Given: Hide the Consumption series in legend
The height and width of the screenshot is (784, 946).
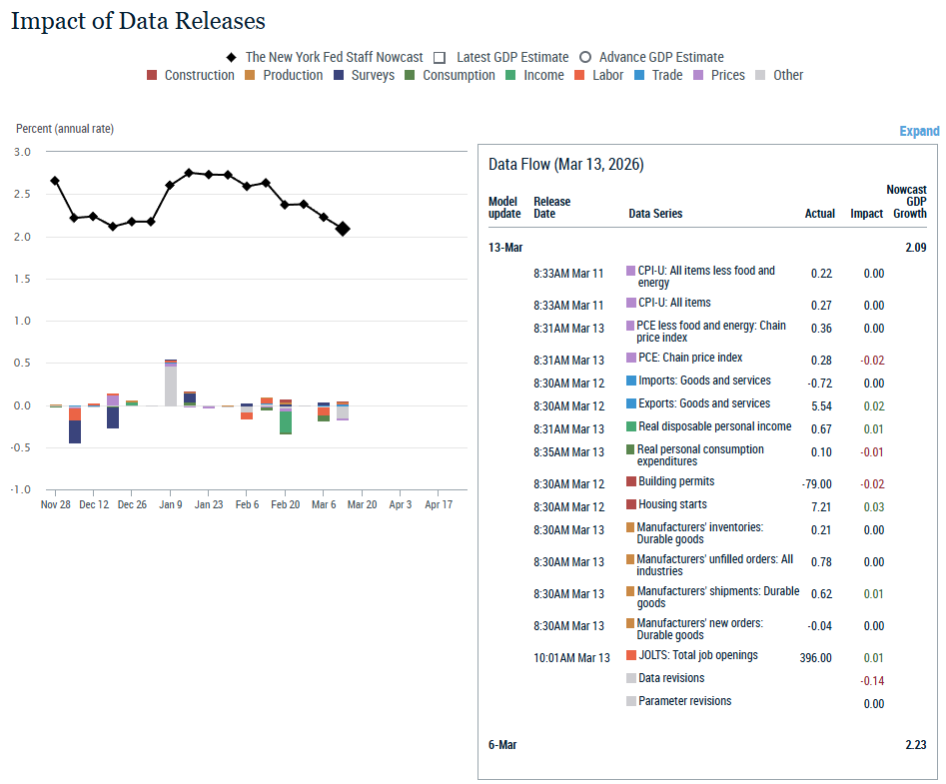Looking at the screenshot, I should (411, 76).
